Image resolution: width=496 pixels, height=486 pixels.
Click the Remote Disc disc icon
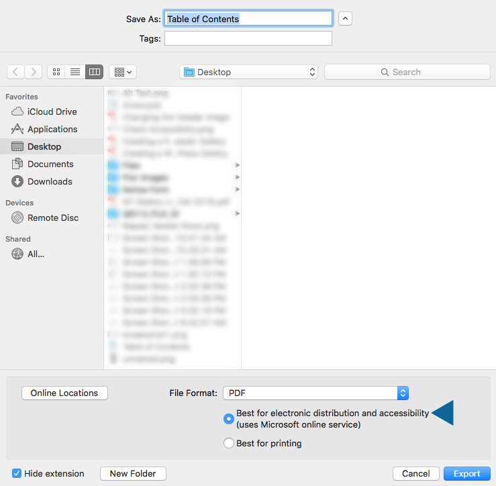click(x=17, y=217)
